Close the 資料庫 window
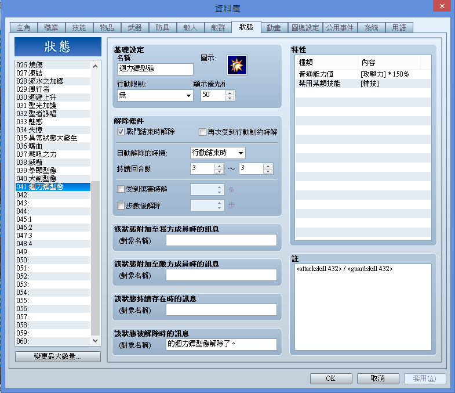This screenshot has height=393, width=455. point(442,6)
